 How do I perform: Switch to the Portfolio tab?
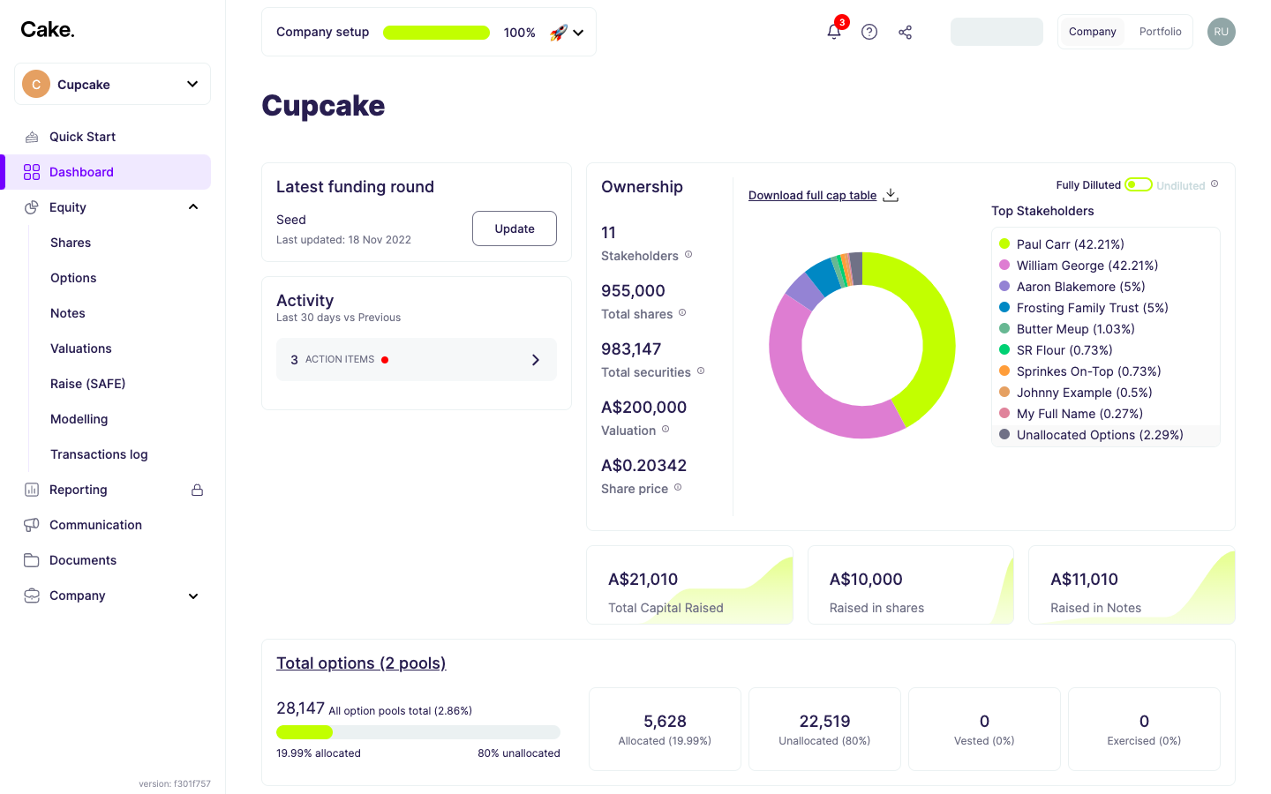1160,32
